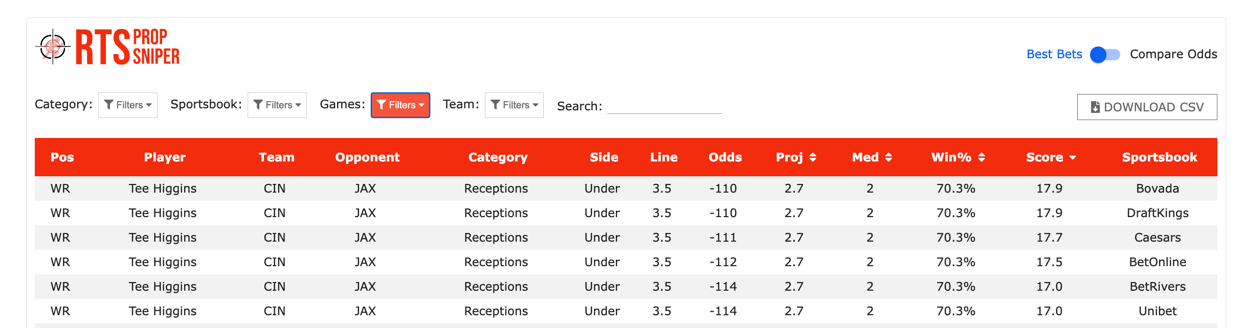
Task: Toggle sorting on the Med column
Action: [x=888, y=157]
